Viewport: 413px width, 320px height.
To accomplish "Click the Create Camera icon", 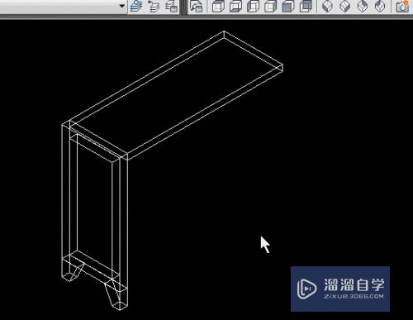I will (x=402, y=7).
